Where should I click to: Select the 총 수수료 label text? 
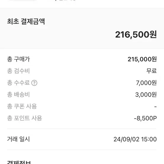click(18, 83)
